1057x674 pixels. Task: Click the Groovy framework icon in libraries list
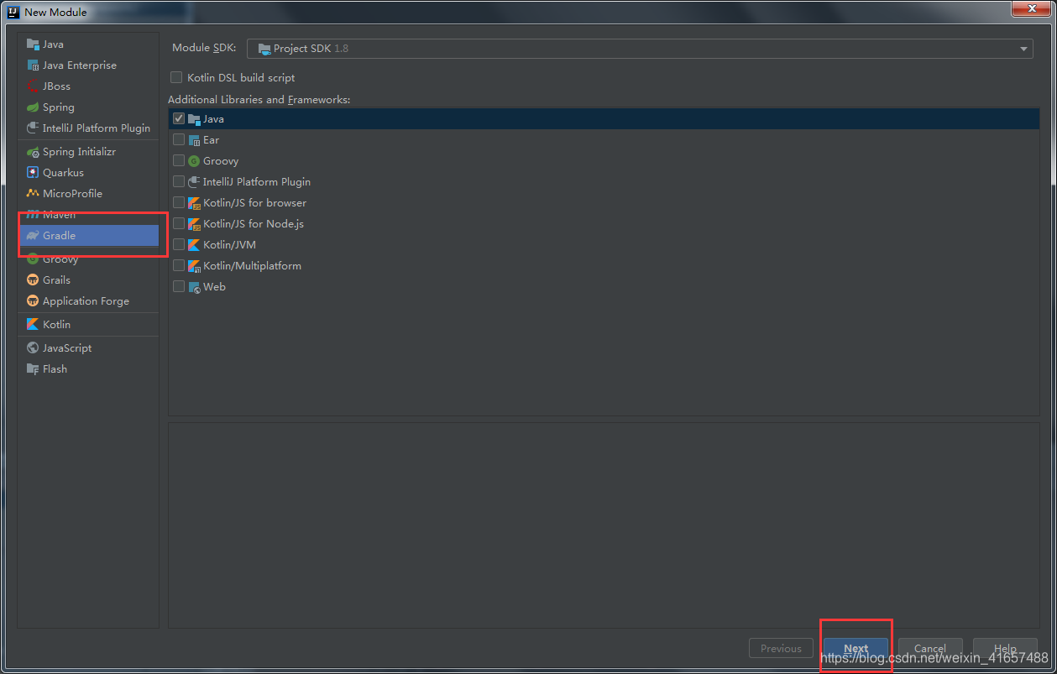(x=194, y=161)
